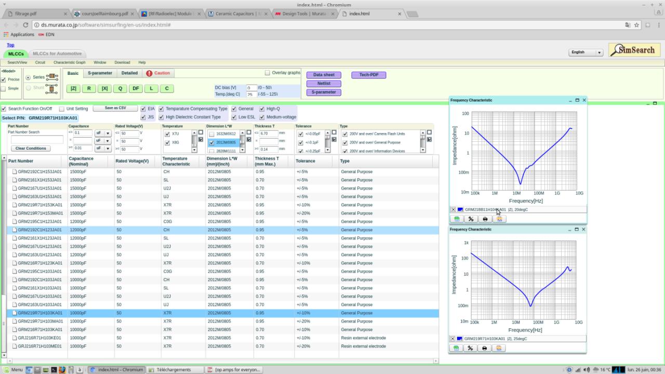The width and height of the screenshot is (665, 374).
Task: Click the DC bias voltage input field
Action: click(x=251, y=88)
